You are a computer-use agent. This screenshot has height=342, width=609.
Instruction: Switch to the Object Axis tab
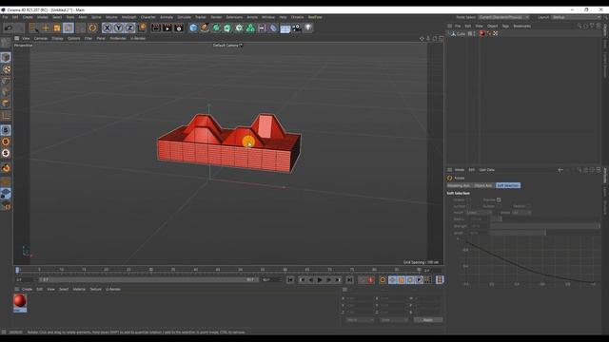483,186
